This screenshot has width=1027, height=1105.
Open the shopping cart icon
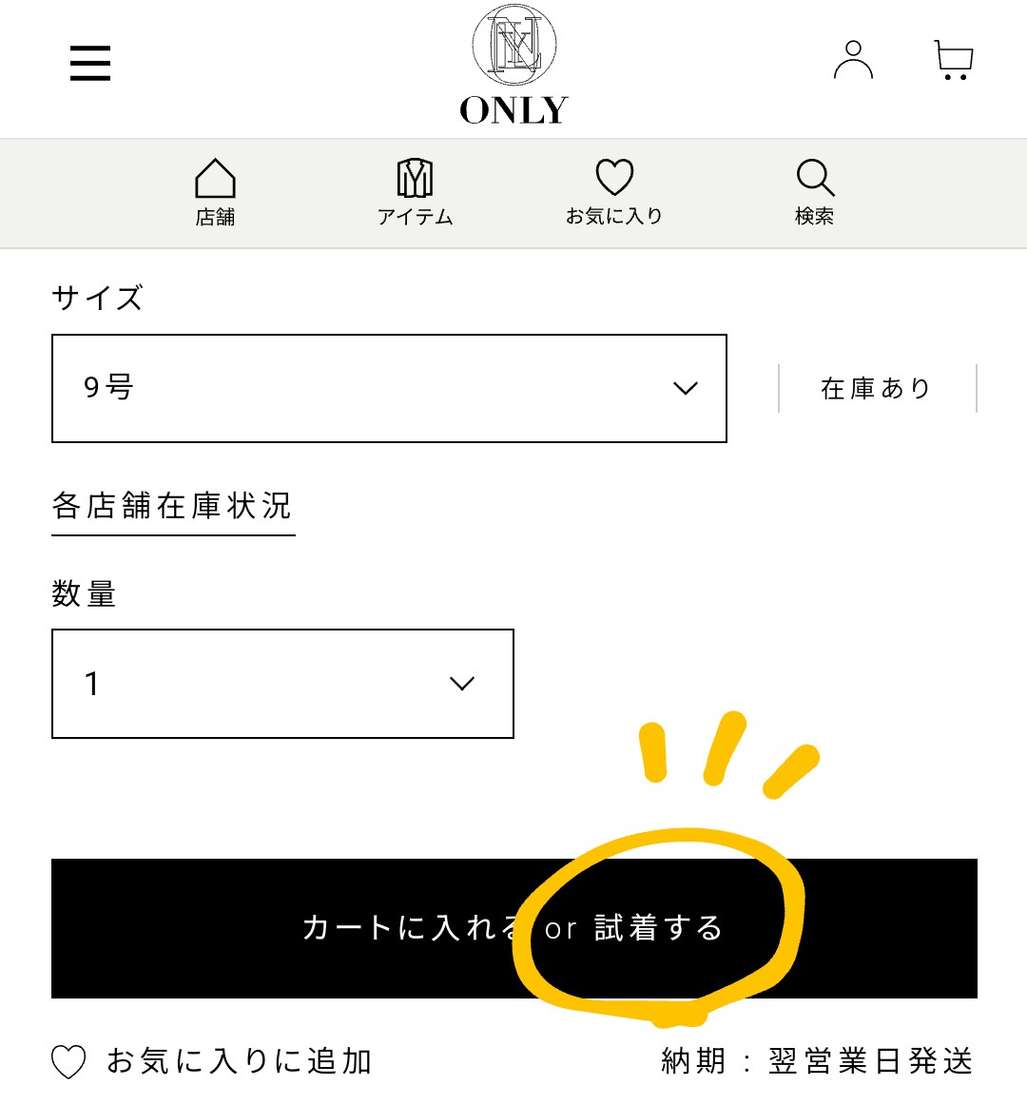(x=954, y=60)
